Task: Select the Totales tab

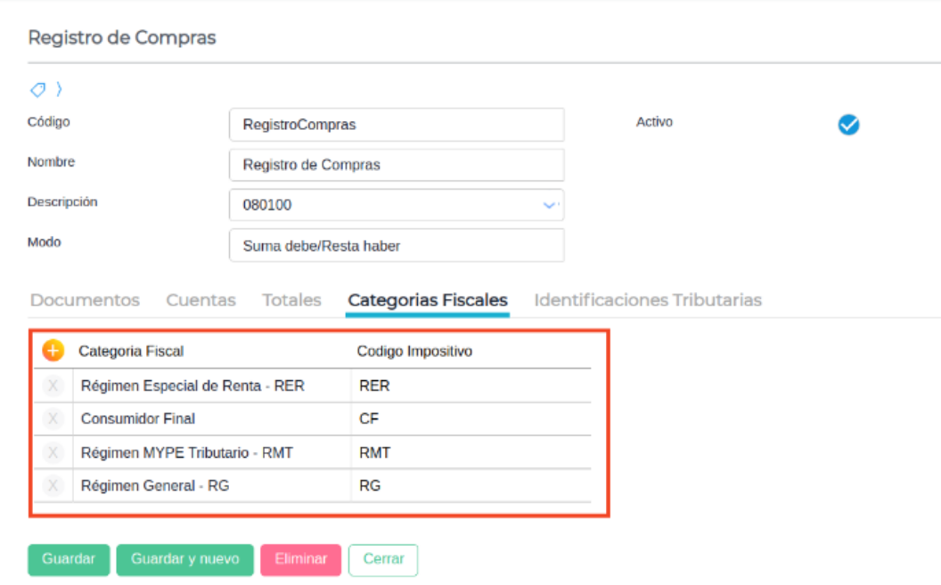Action: coord(291,300)
